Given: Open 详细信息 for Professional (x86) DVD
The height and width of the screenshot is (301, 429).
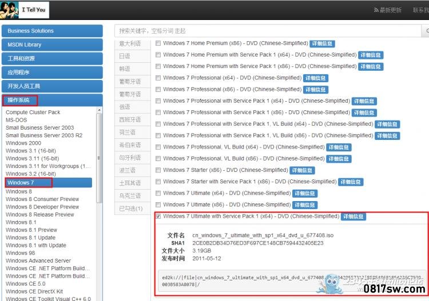Looking at the screenshot, I should point(315,90).
